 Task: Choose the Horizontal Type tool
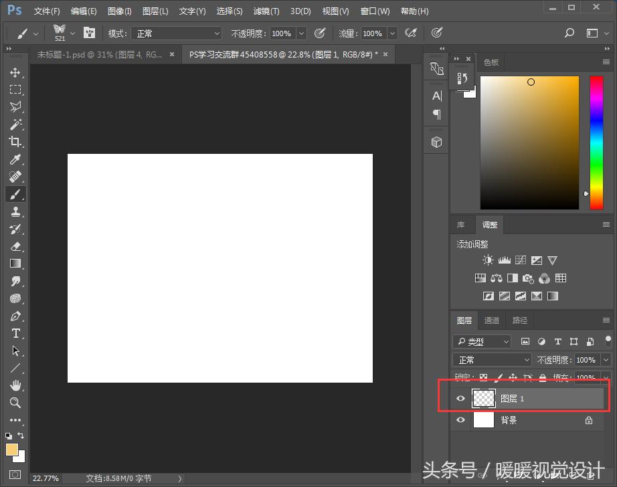coord(15,333)
